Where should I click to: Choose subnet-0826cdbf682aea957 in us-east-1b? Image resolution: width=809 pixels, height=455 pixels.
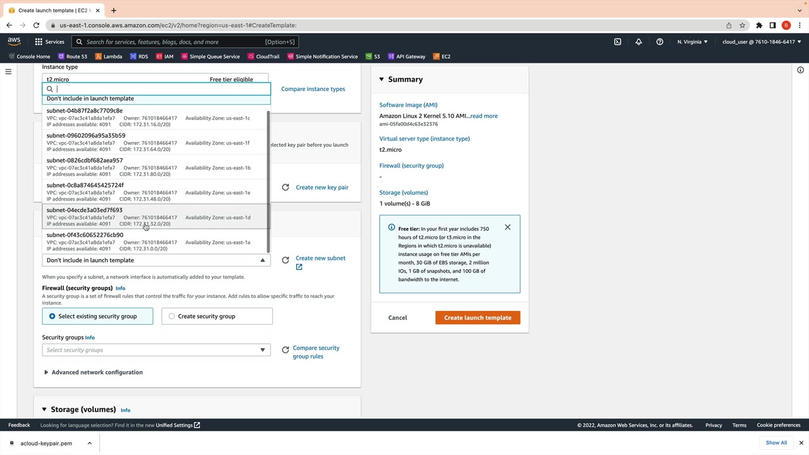(x=155, y=167)
